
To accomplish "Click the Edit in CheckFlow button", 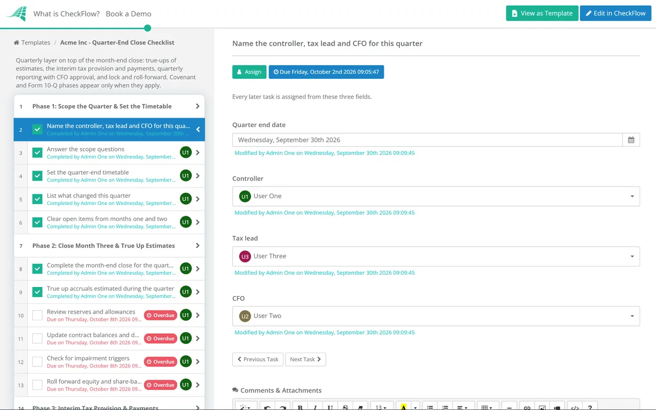I will click(x=616, y=13).
